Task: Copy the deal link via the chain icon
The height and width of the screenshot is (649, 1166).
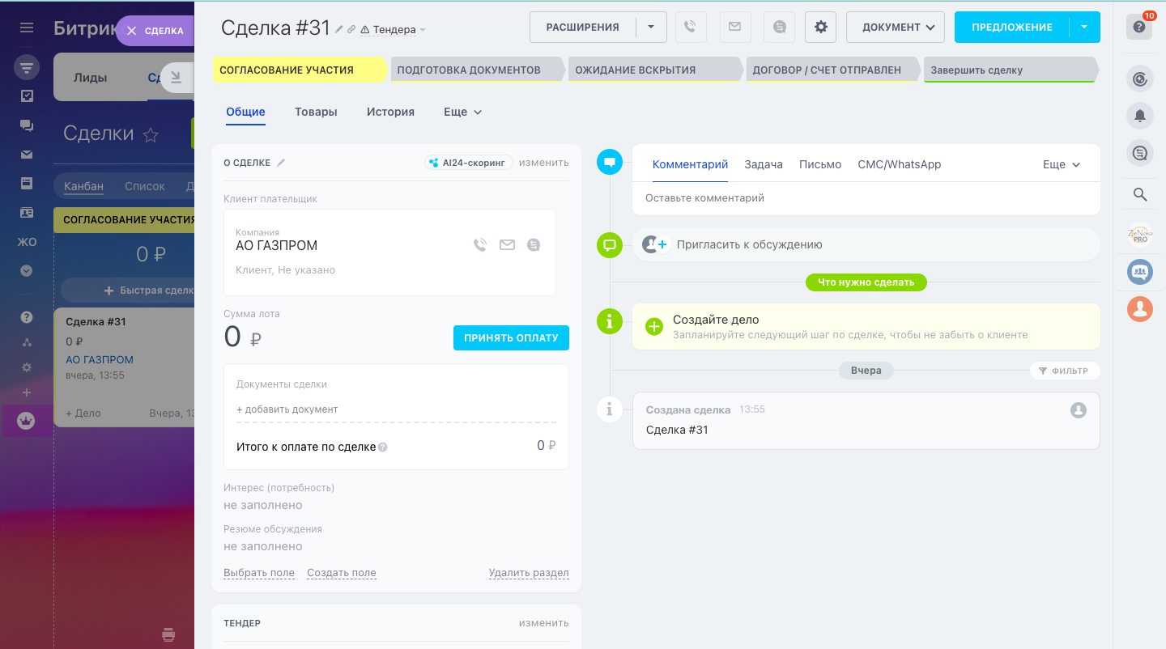Action: [351, 29]
